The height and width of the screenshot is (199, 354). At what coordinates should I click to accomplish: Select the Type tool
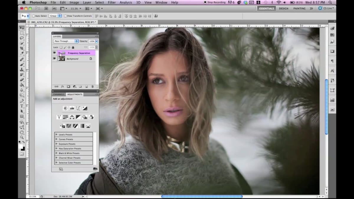[22, 106]
